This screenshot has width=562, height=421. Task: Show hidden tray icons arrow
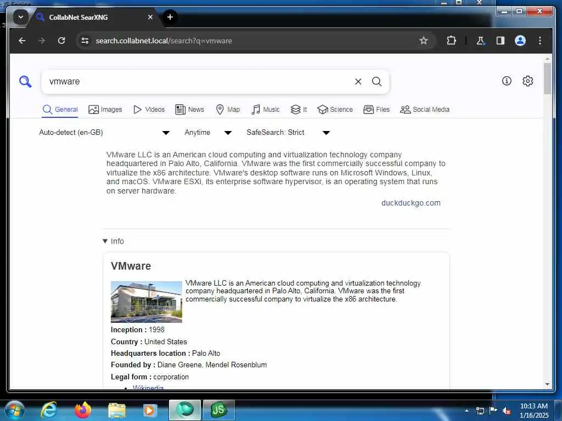tap(467, 411)
